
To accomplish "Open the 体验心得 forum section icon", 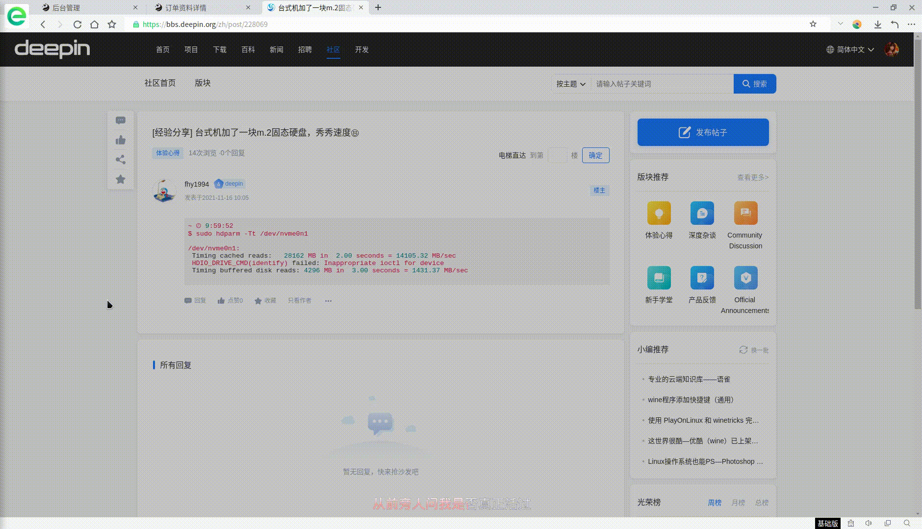I will point(659,214).
